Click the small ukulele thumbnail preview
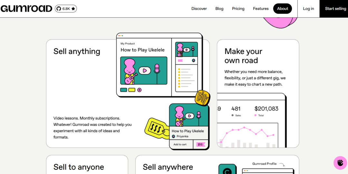348x174 pixels. (187, 50)
